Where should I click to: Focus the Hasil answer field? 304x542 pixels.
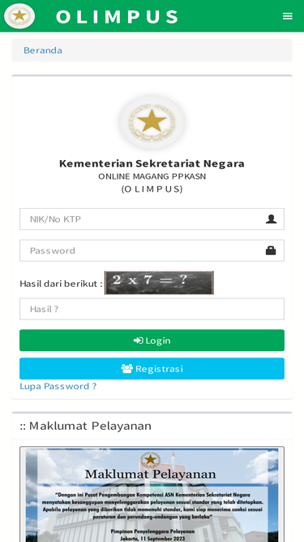click(x=152, y=309)
